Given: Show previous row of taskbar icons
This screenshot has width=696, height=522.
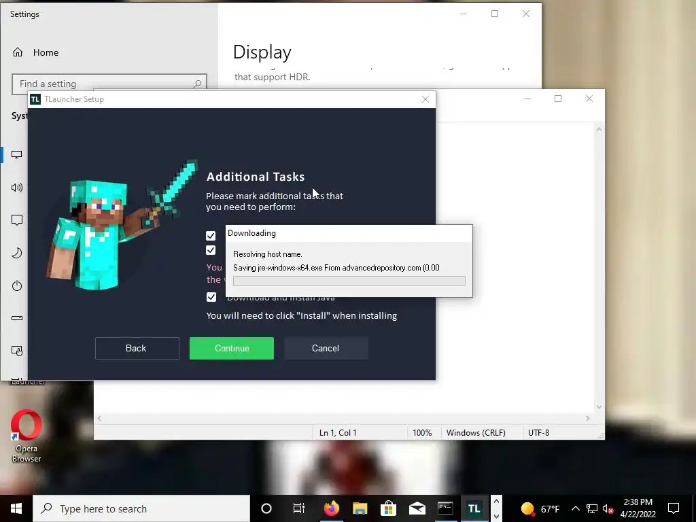Looking at the screenshot, I should [x=496, y=502].
